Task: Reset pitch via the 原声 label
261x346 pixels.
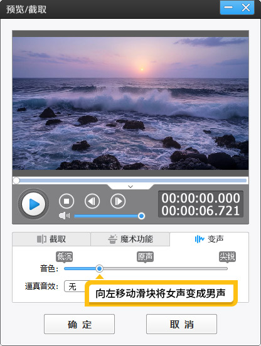Action: (x=145, y=256)
